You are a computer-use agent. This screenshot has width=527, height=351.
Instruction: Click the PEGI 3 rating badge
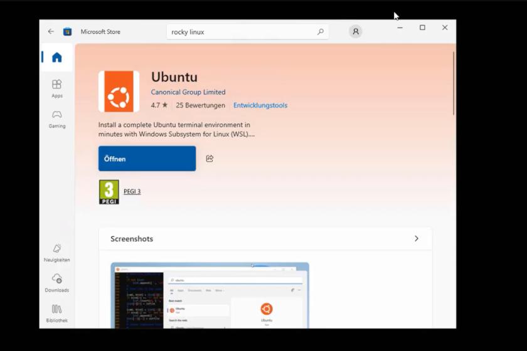[x=109, y=192]
